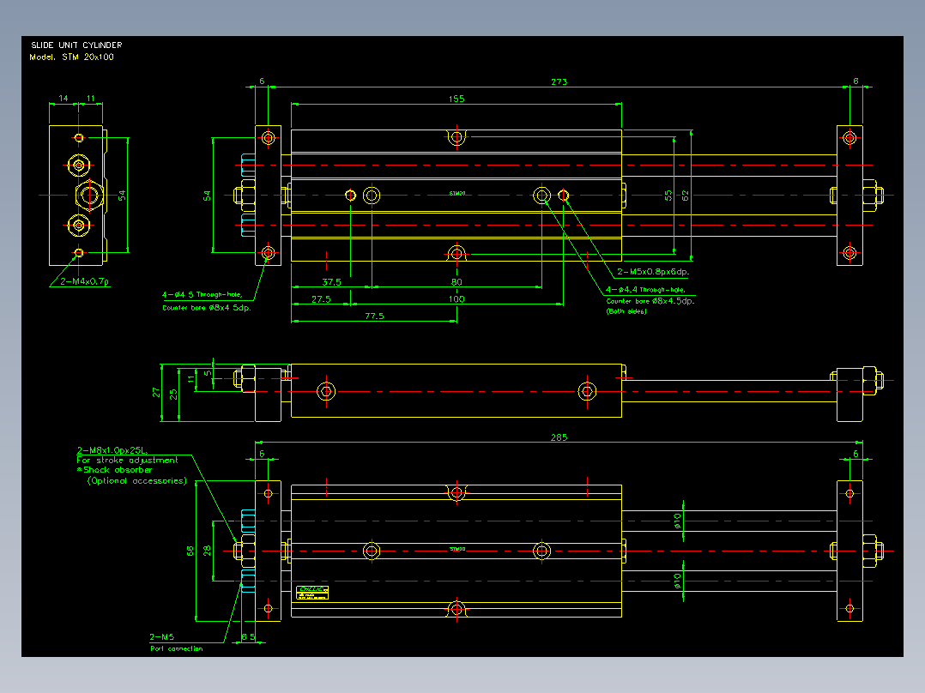Click the 77.5 dimension text

374,316
